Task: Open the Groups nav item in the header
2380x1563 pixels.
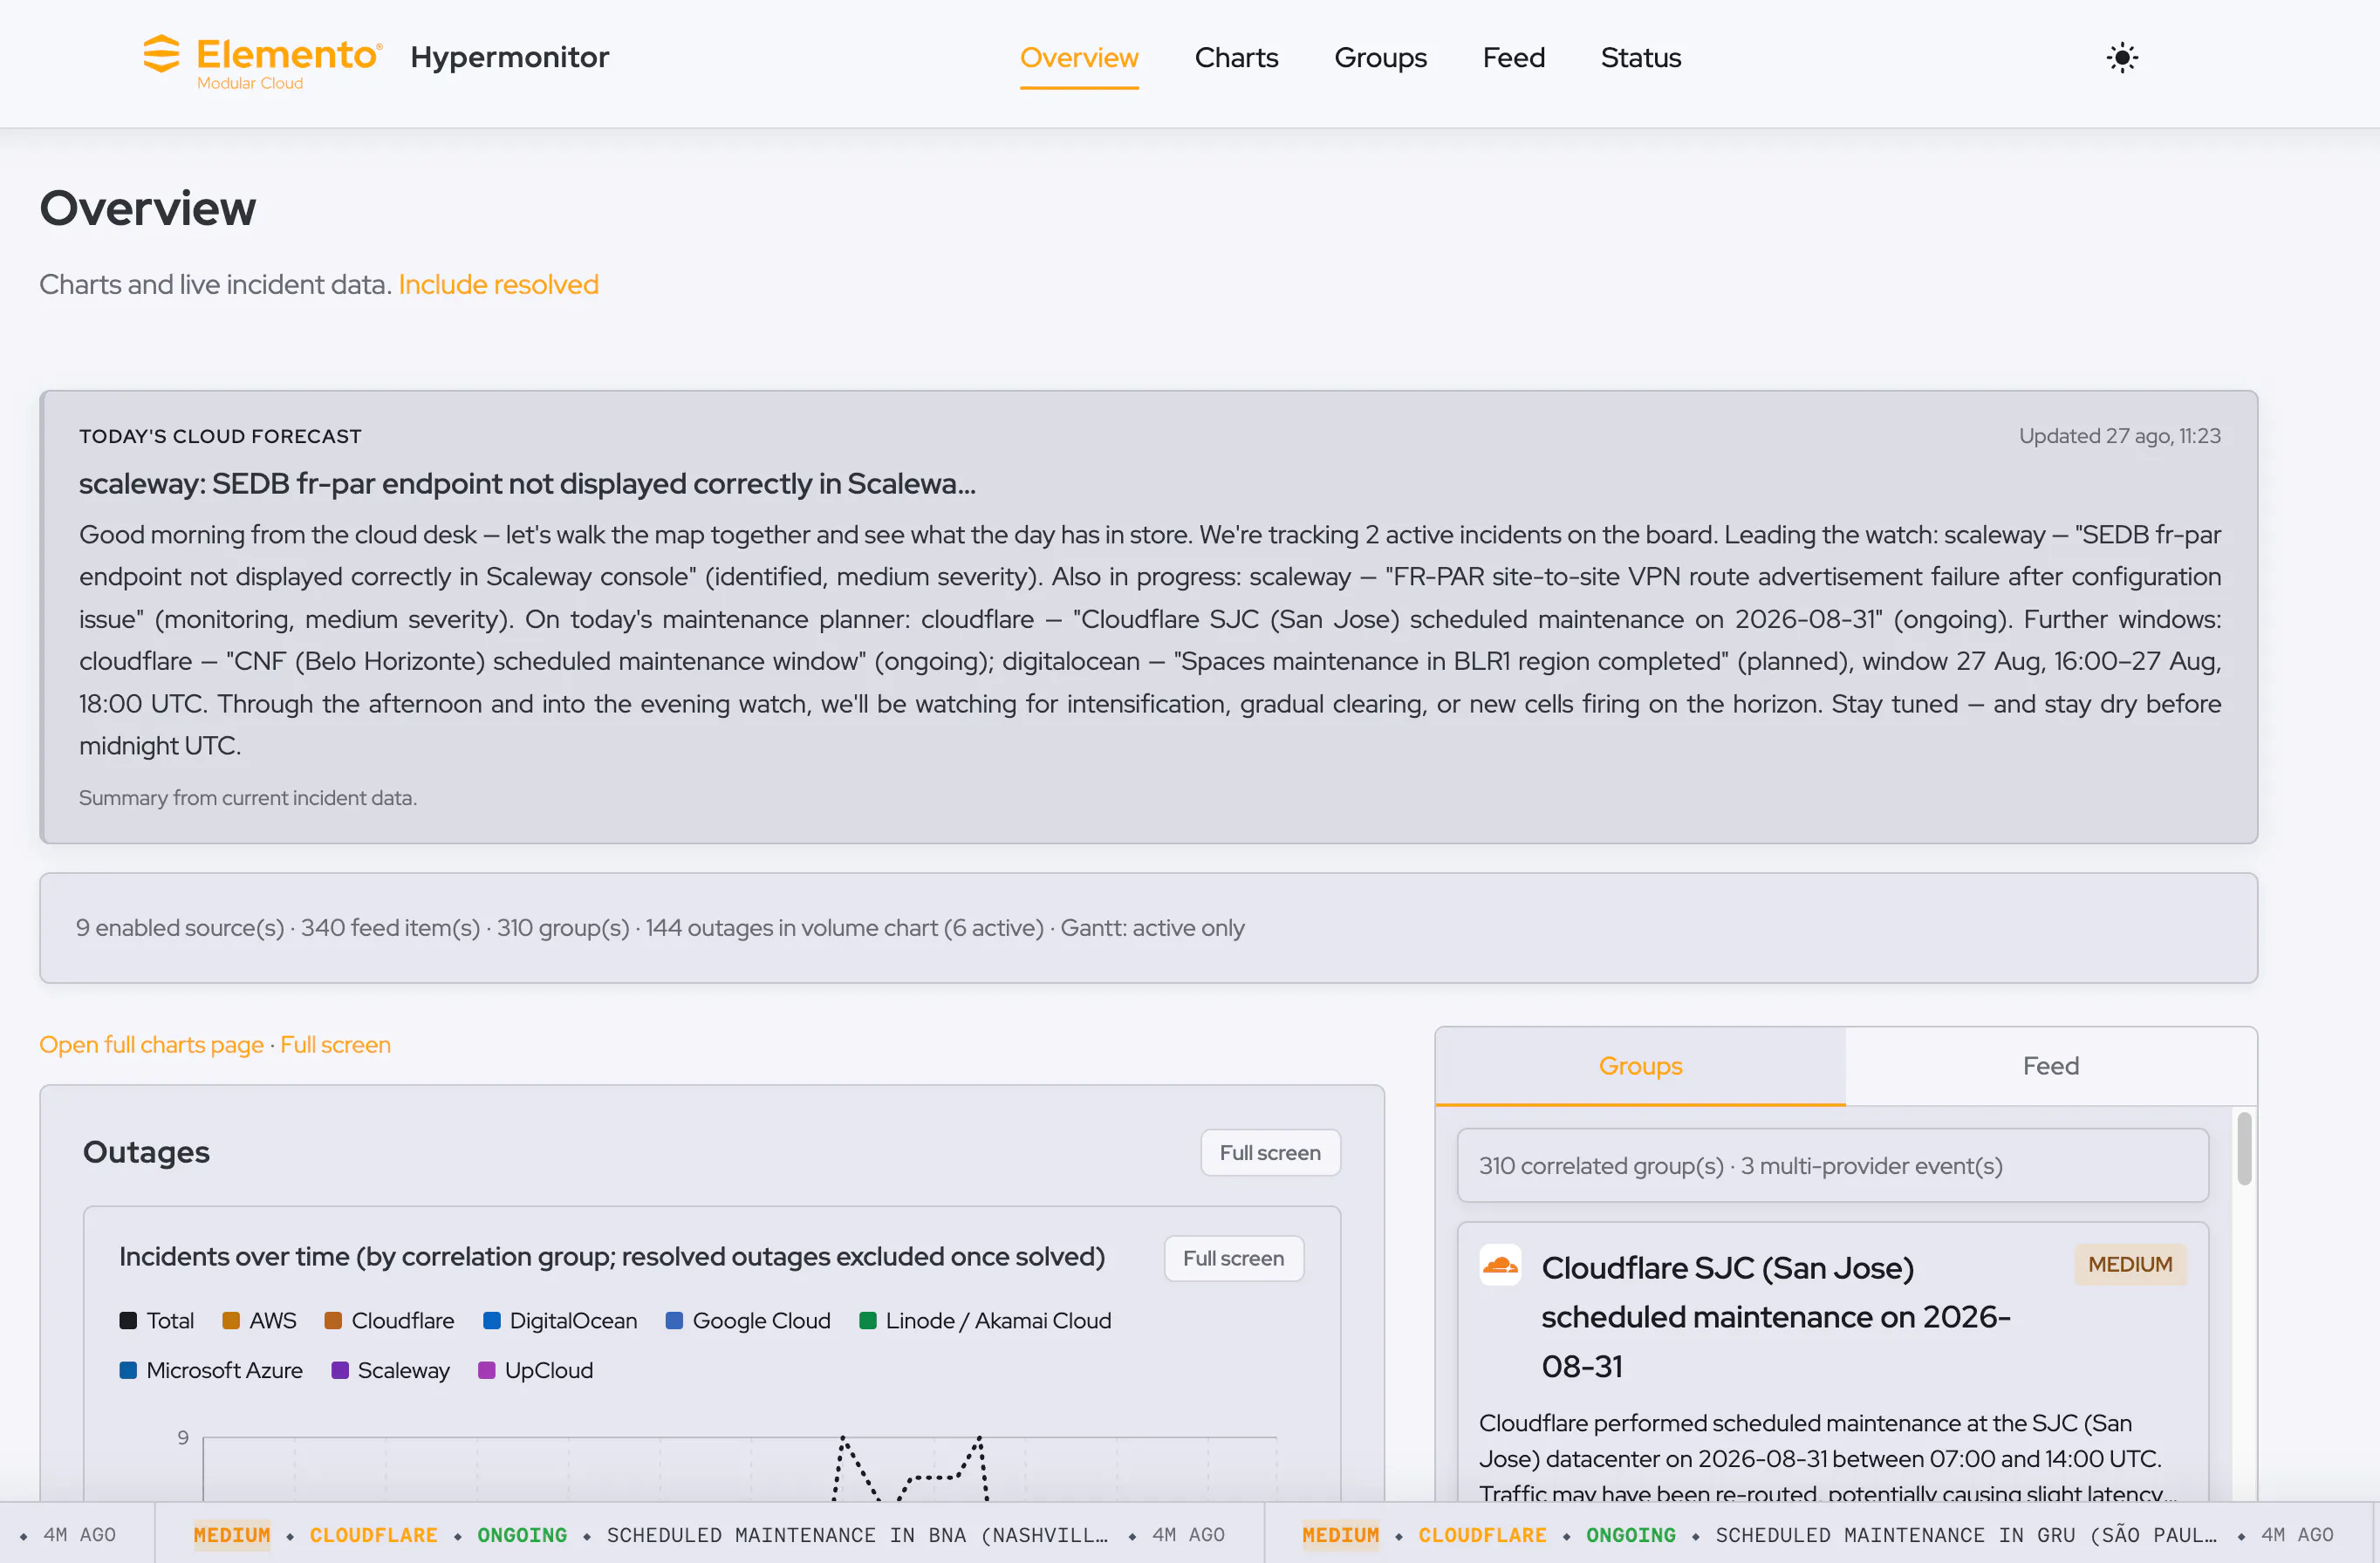Action: (x=1380, y=58)
